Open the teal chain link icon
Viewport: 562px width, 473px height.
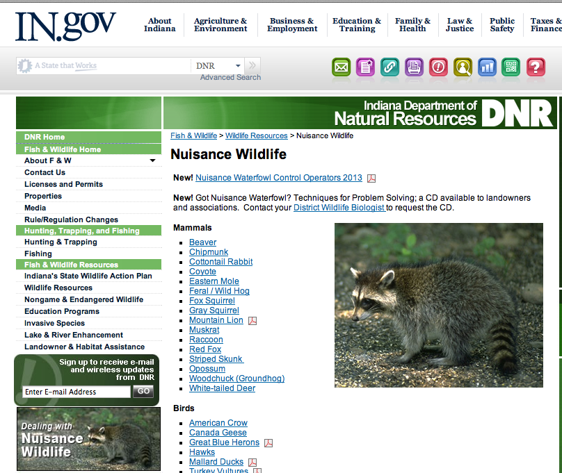pos(390,67)
